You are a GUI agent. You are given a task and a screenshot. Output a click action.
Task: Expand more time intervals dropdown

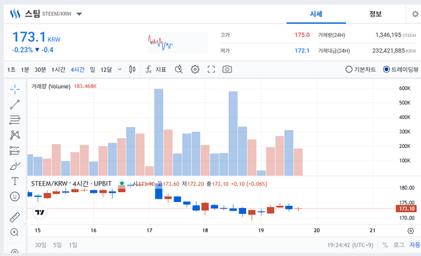pyautogui.click(x=120, y=70)
